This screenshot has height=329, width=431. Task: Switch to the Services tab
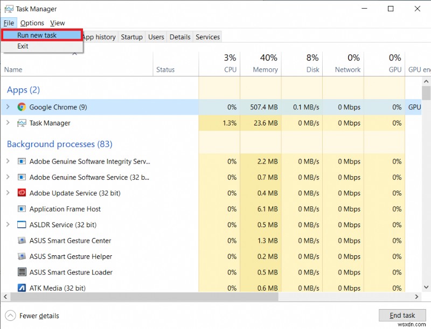pyautogui.click(x=207, y=37)
